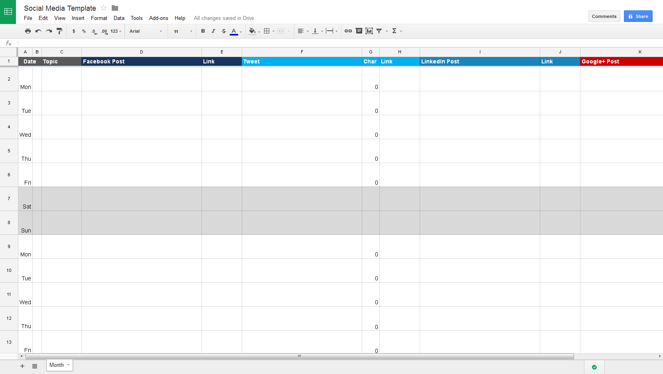Open the Tools menu
This screenshot has width=663, height=374.
[136, 18]
